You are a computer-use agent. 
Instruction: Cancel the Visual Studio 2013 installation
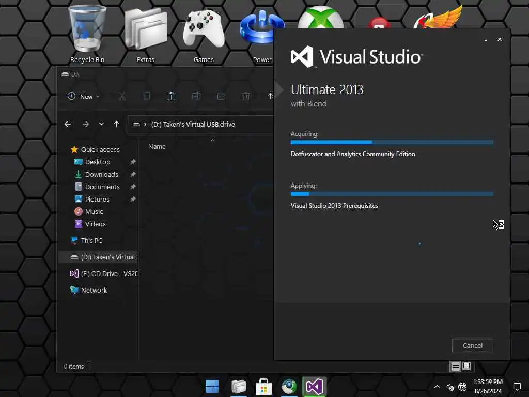(x=472, y=345)
